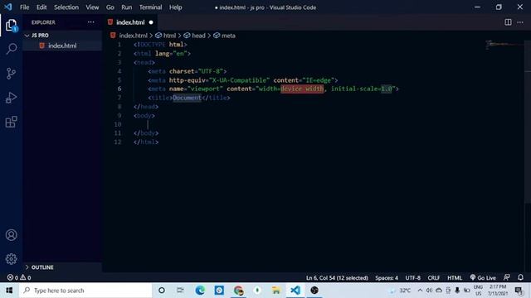Open the Search view in activity bar
Viewport: 531px width, 298px height.
coord(11,49)
